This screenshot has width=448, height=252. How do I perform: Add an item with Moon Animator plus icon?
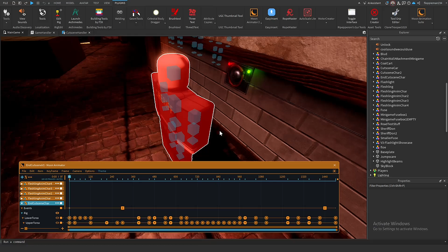[x=22, y=177]
